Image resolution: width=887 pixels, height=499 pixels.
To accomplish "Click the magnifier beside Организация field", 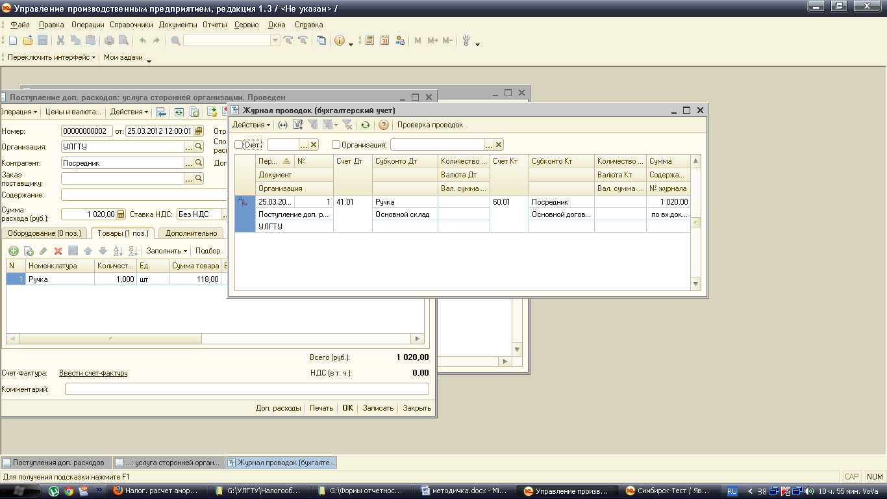I will (199, 146).
